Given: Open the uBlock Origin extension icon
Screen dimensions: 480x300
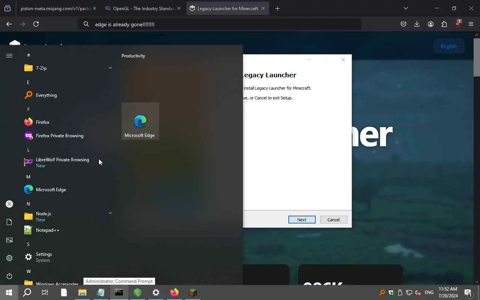Looking at the screenshot, I should point(457,24).
